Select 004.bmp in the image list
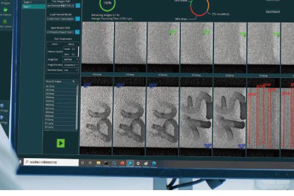 61,98
